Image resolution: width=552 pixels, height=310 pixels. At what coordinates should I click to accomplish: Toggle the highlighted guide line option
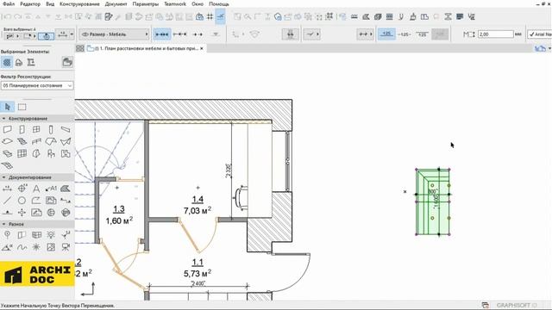(221, 16)
